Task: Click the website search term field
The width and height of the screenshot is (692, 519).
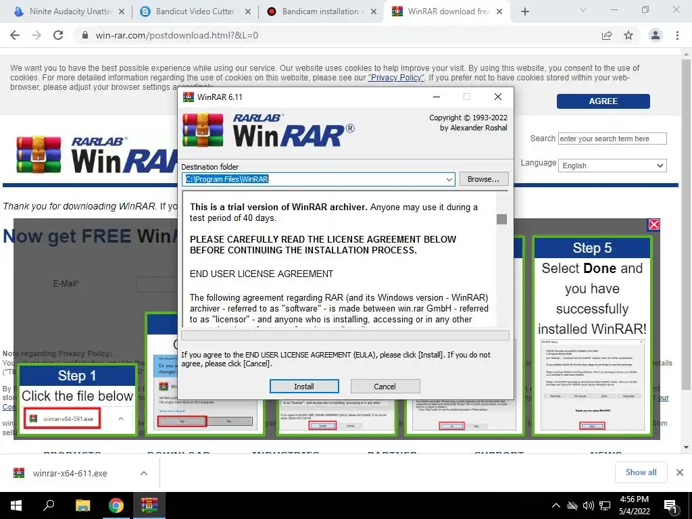Action: click(612, 139)
